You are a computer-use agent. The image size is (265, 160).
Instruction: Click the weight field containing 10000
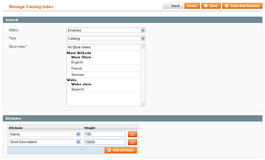(x=104, y=142)
